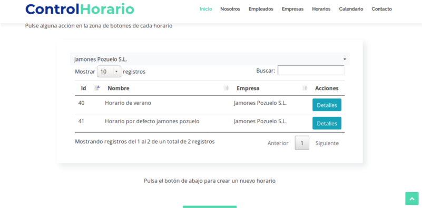
Task: Open the Inicio menu item
Action: click(x=205, y=9)
